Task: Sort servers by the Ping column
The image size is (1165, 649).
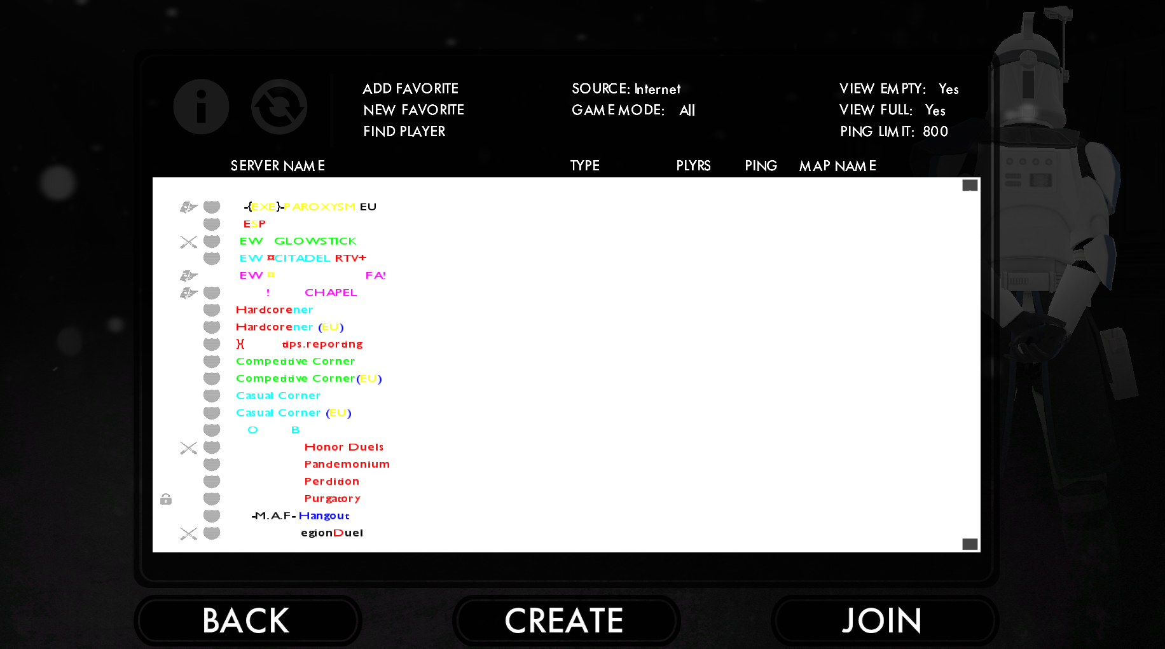Action: (x=761, y=166)
